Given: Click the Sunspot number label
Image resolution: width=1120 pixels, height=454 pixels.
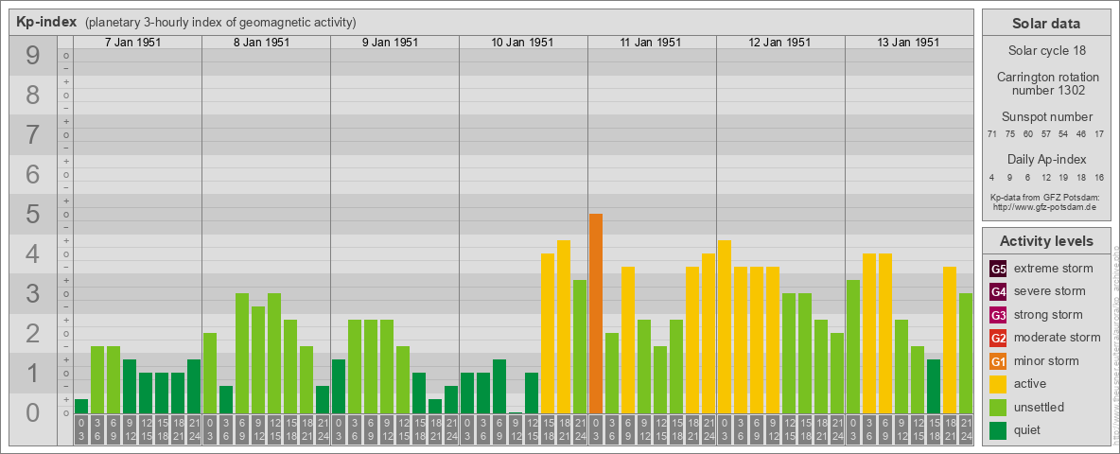Looking at the screenshot, I should [x=1046, y=117].
